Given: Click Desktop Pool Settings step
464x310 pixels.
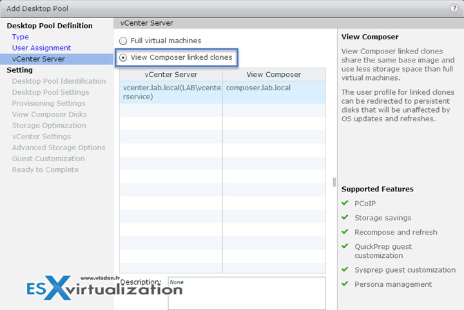Looking at the screenshot, I should pos(51,92).
